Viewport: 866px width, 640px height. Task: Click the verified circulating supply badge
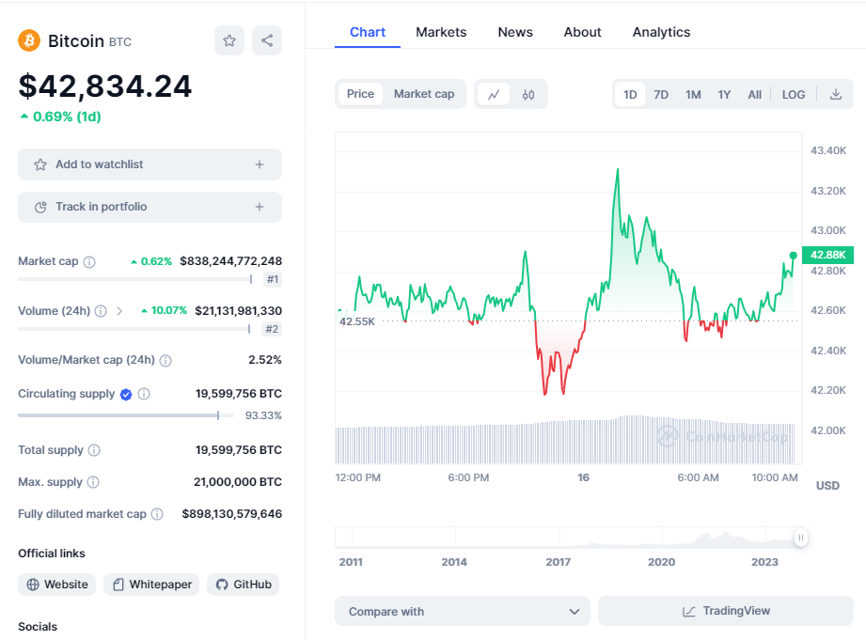click(126, 395)
